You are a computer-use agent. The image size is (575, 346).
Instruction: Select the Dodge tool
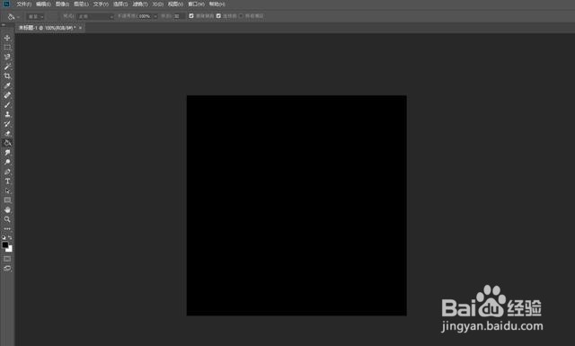coord(7,162)
